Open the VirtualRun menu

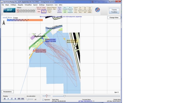click(28, 5)
